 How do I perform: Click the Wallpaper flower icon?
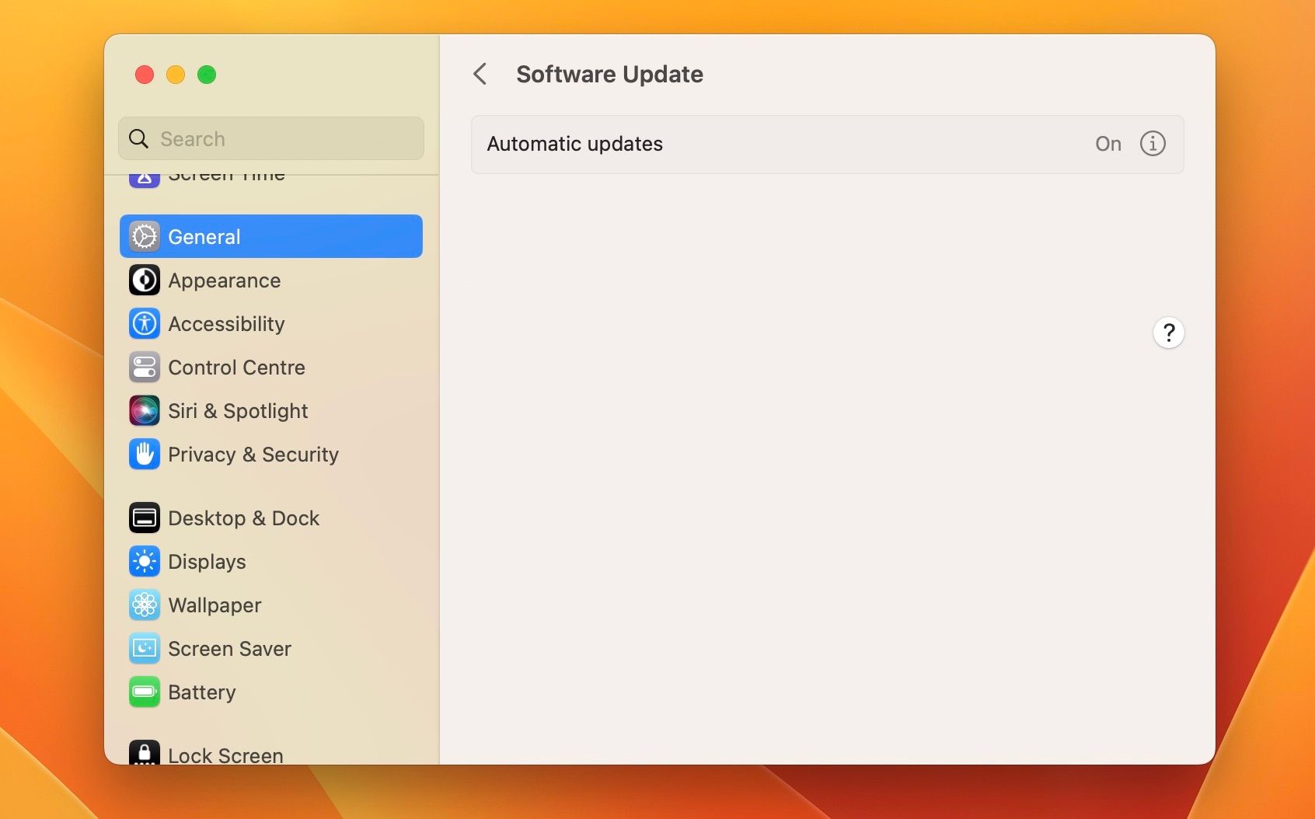click(x=145, y=605)
